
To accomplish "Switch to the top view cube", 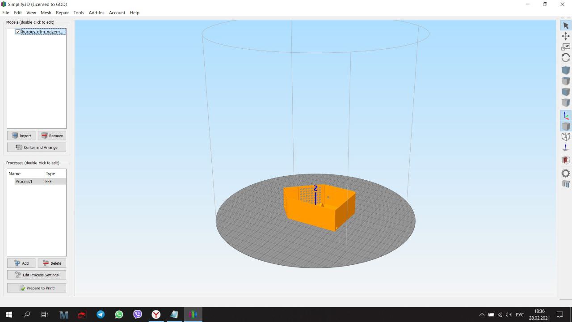I will (x=566, y=81).
